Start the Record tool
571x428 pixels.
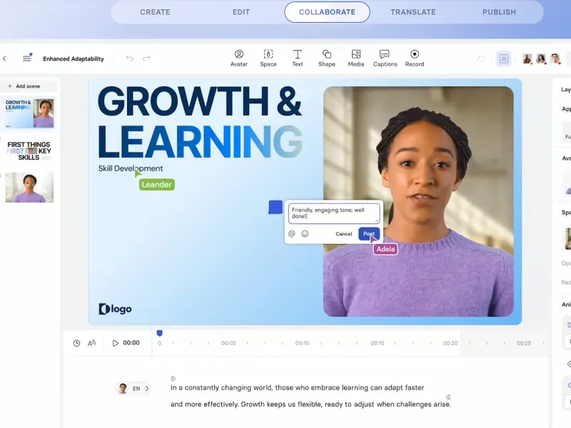pyautogui.click(x=415, y=58)
